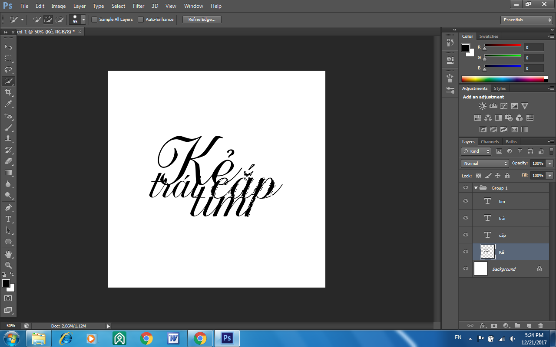Click the foreground color swatch in toolbox
The image size is (556, 347).
[6, 283]
